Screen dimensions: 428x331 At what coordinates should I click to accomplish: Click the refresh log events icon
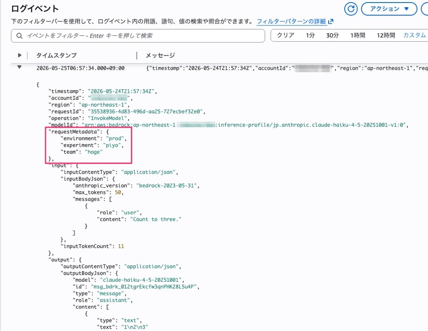click(351, 9)
